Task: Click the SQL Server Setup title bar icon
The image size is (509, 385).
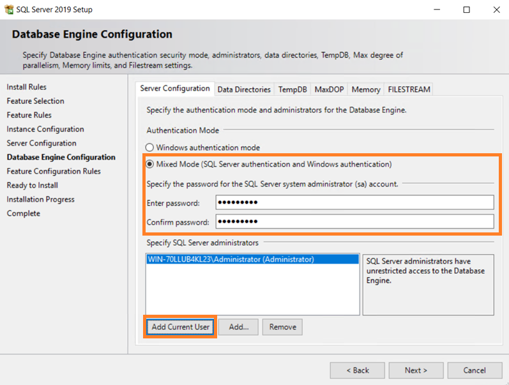Action: tap(9, 10)
